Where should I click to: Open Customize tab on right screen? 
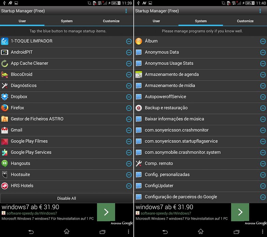coord(245,21)
